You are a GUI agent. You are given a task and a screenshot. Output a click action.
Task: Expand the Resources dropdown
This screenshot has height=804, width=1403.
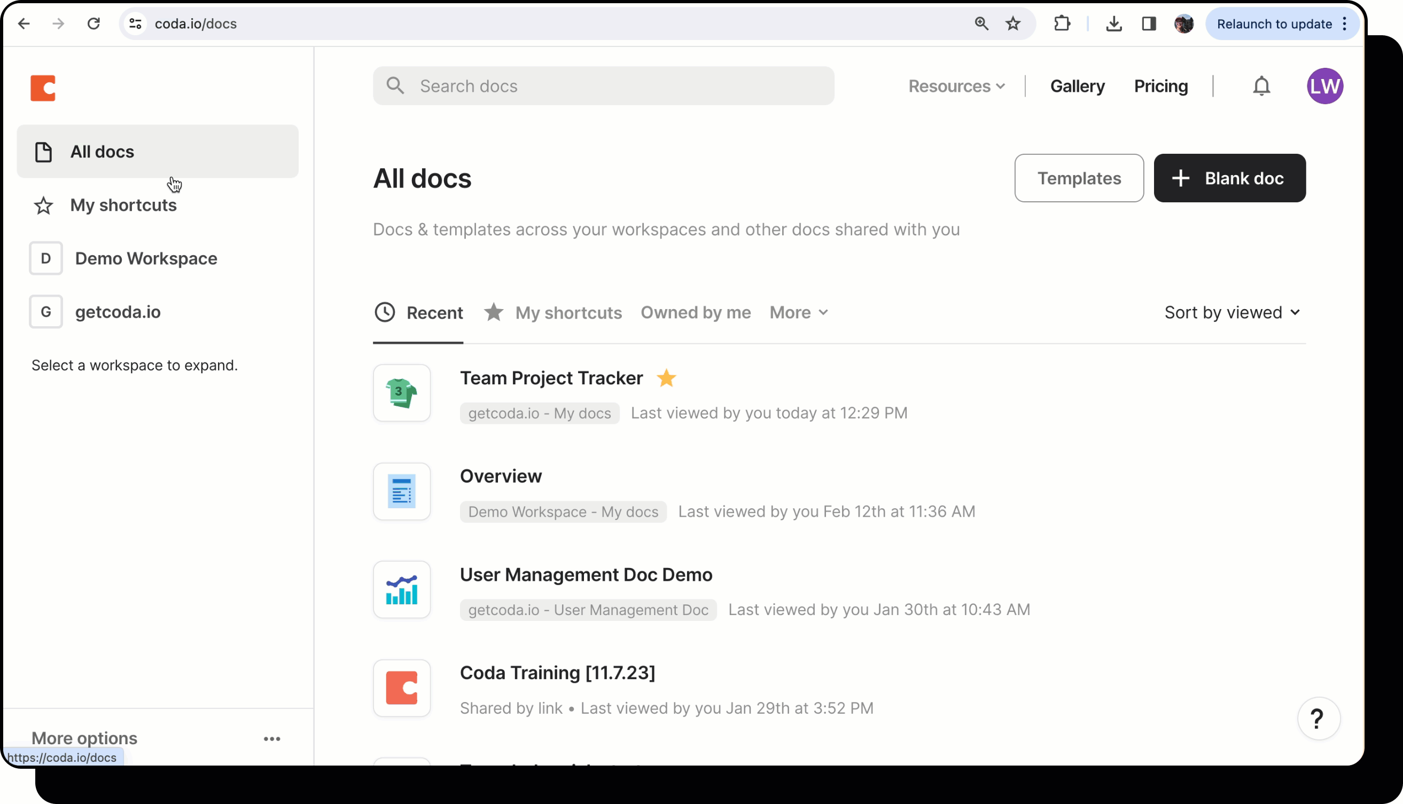(x=956, y=86)
